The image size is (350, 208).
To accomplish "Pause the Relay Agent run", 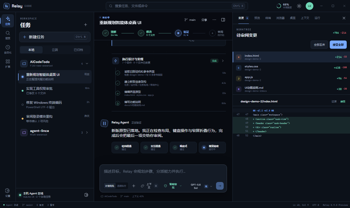I will point(104,123).
